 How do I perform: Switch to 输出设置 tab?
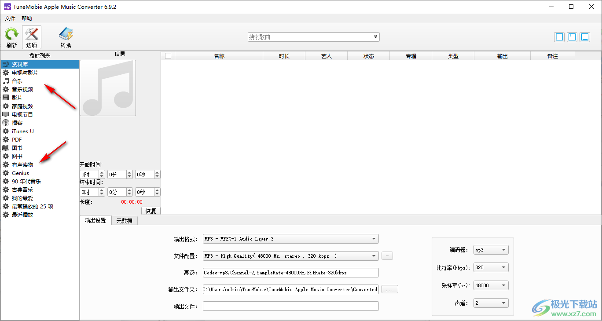coord(95,220)
